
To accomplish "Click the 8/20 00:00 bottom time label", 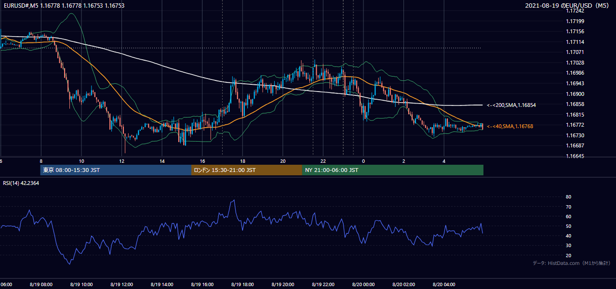I will pos(363,284).
